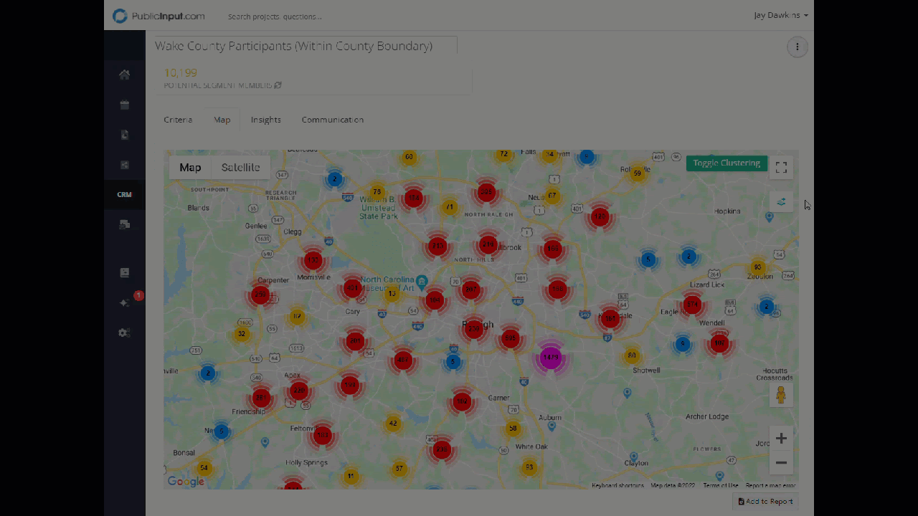Switch to the Criteria tab
The width and height of the screenshot is (918, 516).
point(178,120)
